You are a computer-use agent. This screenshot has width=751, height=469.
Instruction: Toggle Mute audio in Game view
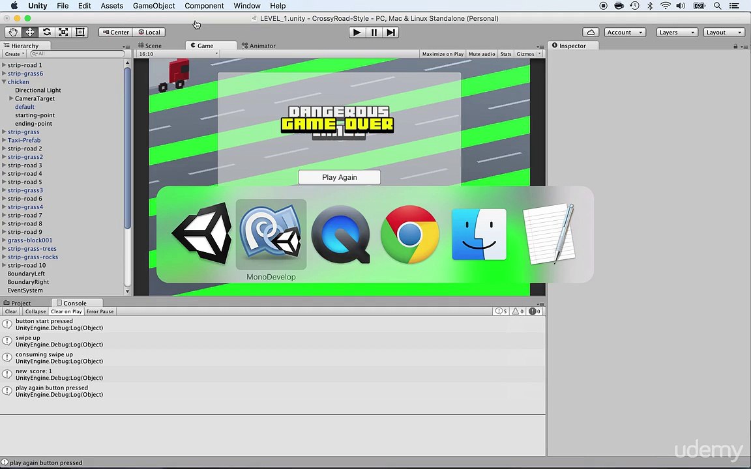482,54
